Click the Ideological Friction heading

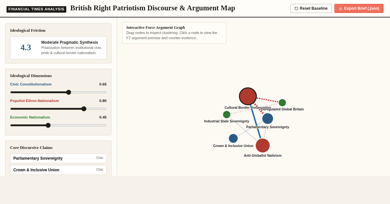(28, 30)
